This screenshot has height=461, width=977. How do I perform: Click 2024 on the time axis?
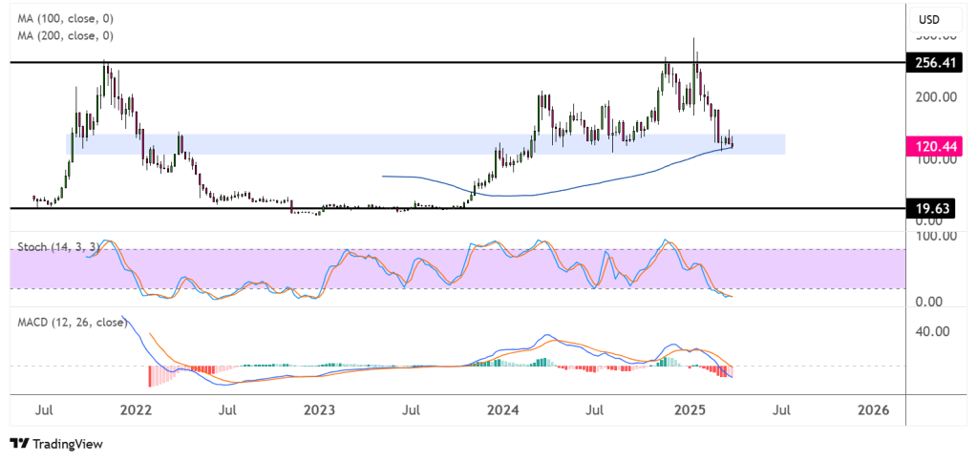coord(502,410)
